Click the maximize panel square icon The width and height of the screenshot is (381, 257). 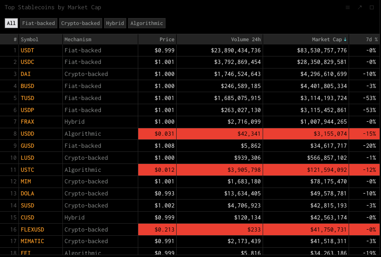click(372, 7)
